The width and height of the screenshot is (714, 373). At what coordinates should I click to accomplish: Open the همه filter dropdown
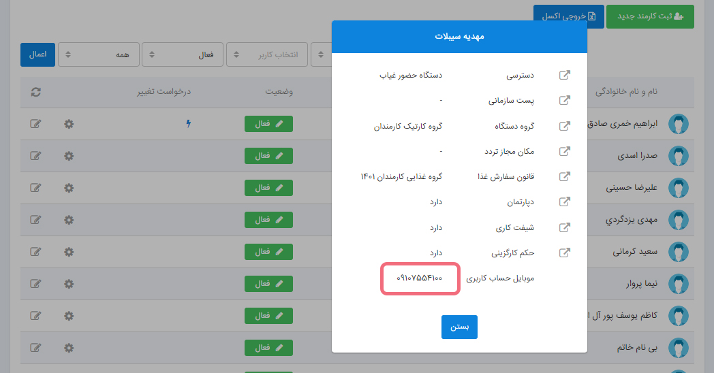pos(99,55)
